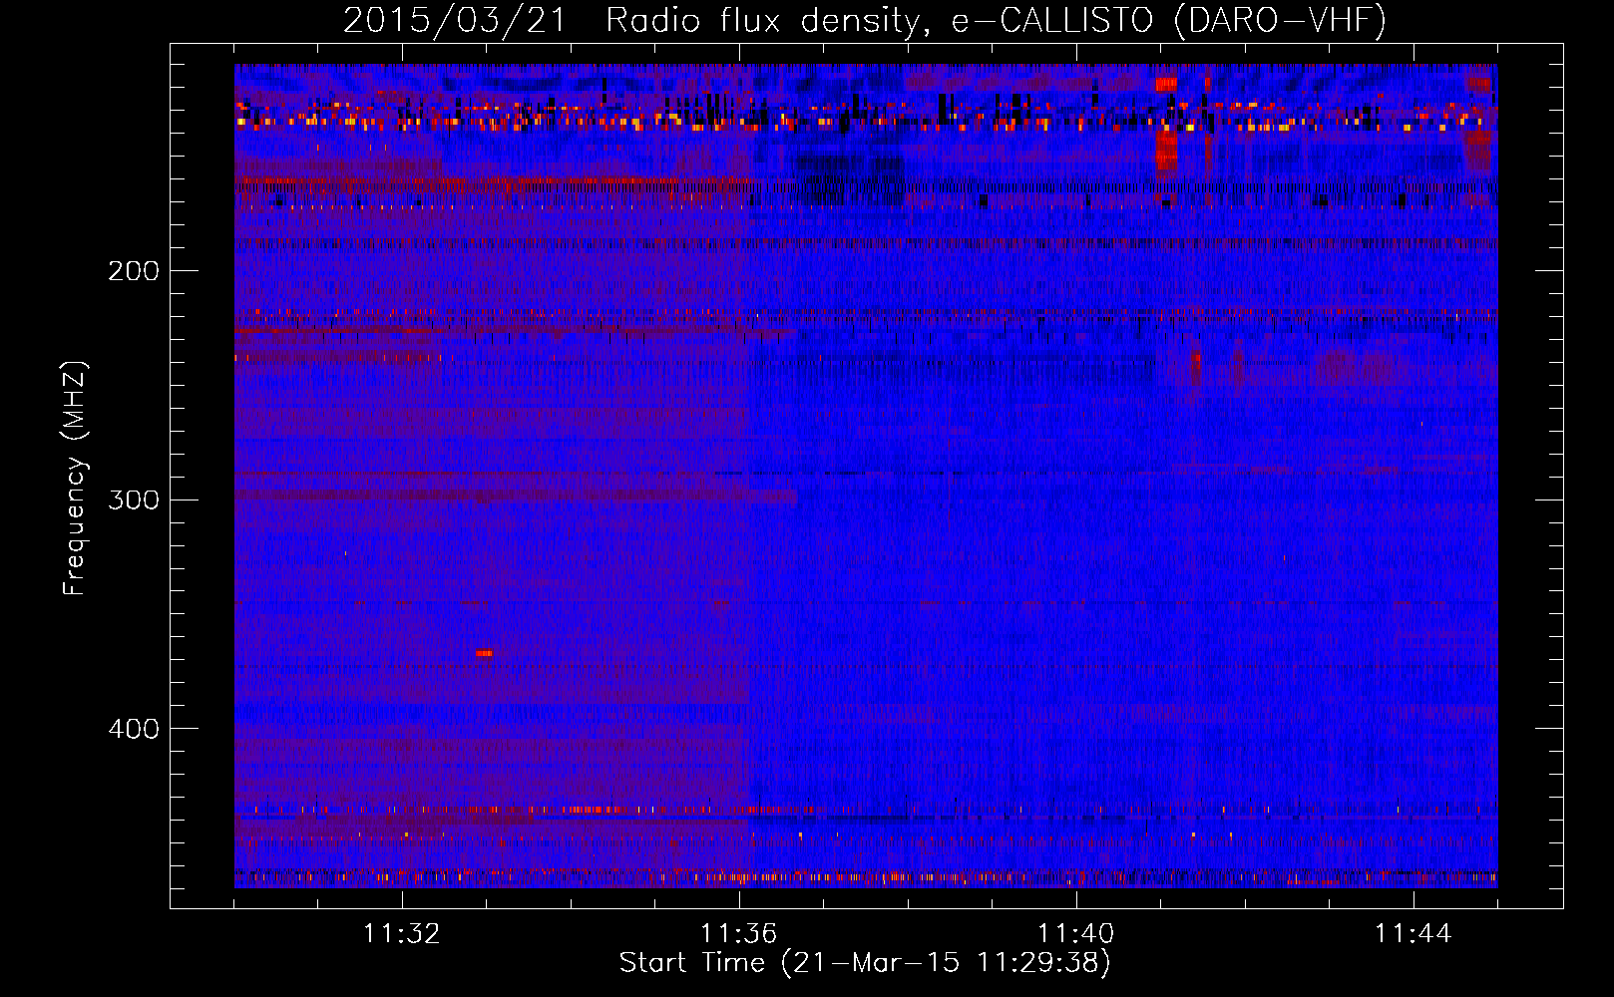The width and height of the screenshot is (1614, 997).
Task: Click the 200 frequency tick label
Action: [133, 270]
